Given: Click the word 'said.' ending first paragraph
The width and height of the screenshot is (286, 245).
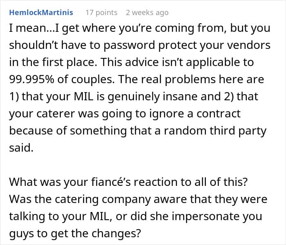Looking at the screenshot, I should pos(21,148).
